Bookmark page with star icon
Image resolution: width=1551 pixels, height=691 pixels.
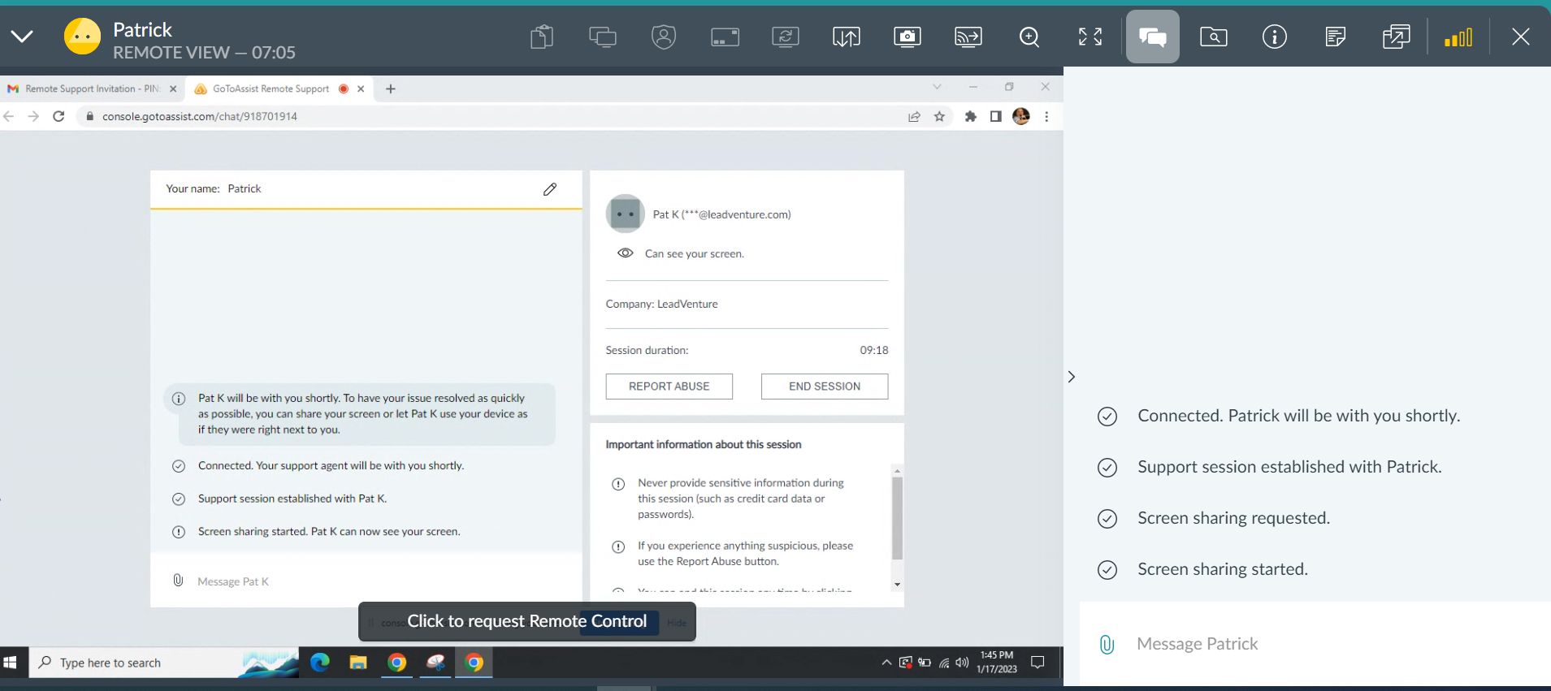pos(939,116)
